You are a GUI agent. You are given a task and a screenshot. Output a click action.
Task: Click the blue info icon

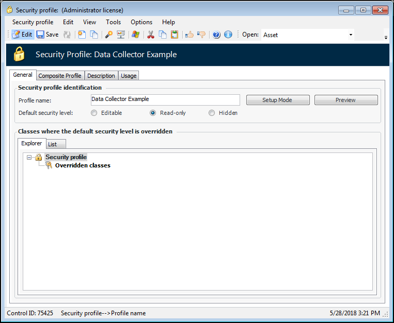(x=228, y=35)
